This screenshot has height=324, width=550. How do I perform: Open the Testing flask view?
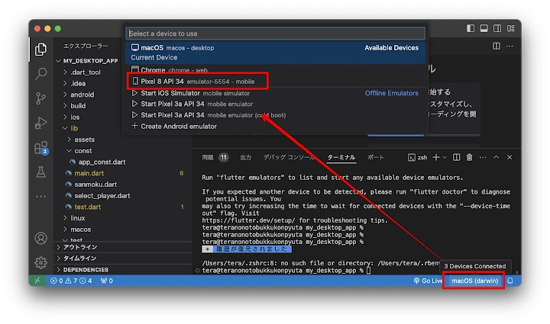tap(41, 172)
